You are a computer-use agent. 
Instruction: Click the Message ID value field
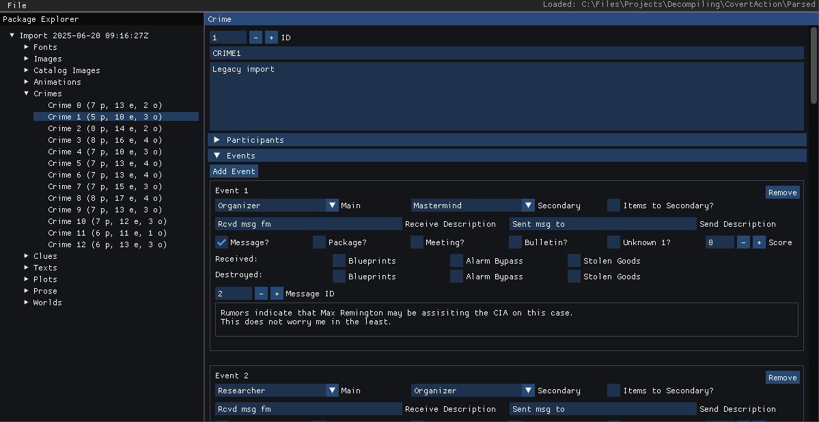234,294
